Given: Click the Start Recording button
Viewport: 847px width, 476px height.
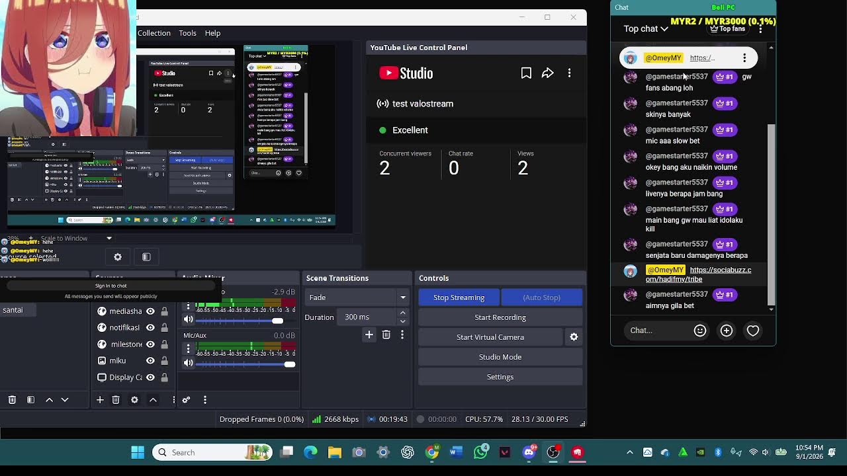Looking at the screenshot, I should point(500,317).
